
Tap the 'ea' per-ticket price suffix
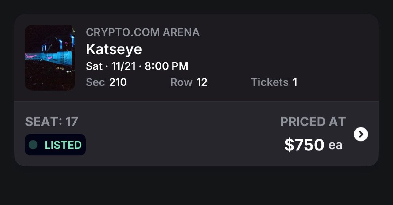[x=335, y=145]
